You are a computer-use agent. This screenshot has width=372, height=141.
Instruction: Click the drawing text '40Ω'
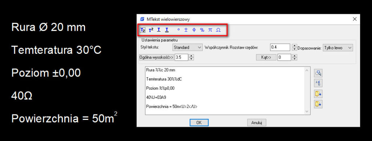coord(22,96)
